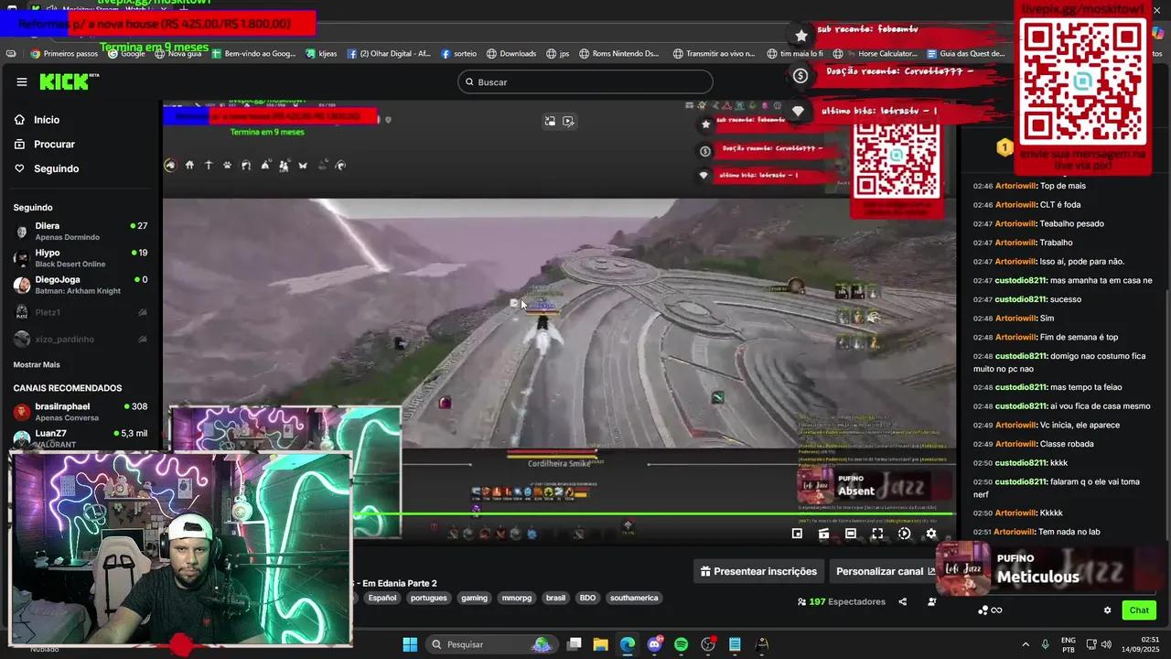Image resolution: width=1171 pixels, height=659 pixels.
Task: Open Downloads bookmark
Action: (x=510, y=54)
